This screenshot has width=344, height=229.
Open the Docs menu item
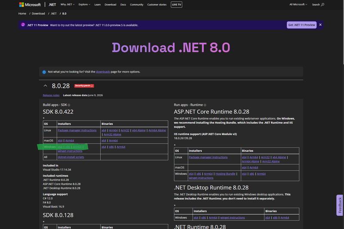(x=123, y=5)
